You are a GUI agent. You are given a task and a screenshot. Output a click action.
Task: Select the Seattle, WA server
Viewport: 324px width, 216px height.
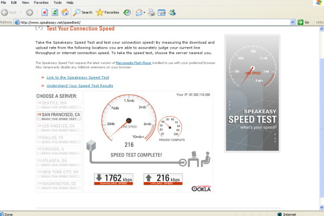coord(59,104)
